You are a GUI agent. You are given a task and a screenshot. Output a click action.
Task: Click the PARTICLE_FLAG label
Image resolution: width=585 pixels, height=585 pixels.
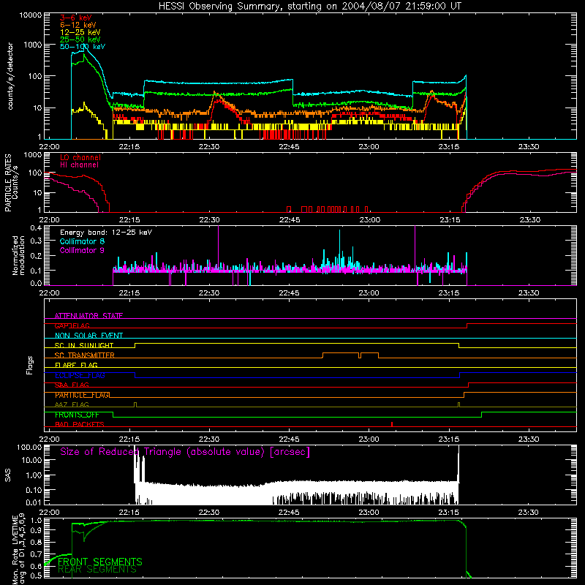[82, 395]
